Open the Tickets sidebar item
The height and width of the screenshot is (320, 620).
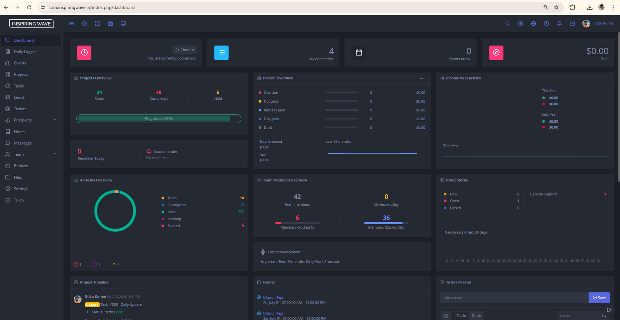pyautogui.click(x=20, y=109)
